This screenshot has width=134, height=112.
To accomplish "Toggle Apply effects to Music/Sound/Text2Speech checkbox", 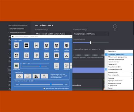I will (x=44, y=88).
